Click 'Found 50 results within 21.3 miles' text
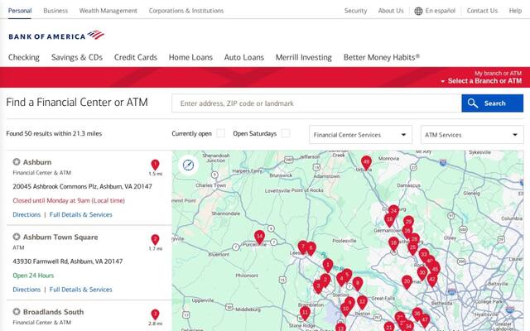530x331 pixels. (54, 133)
